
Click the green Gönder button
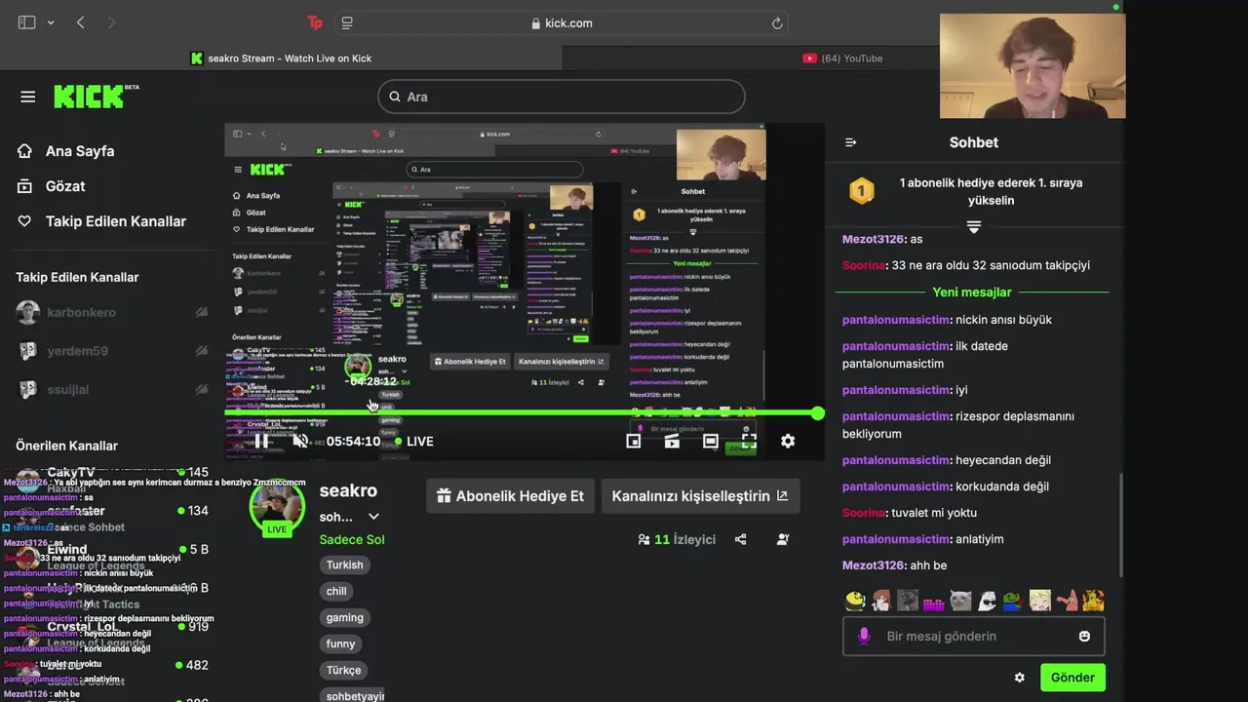click(x=1072, y=678)
